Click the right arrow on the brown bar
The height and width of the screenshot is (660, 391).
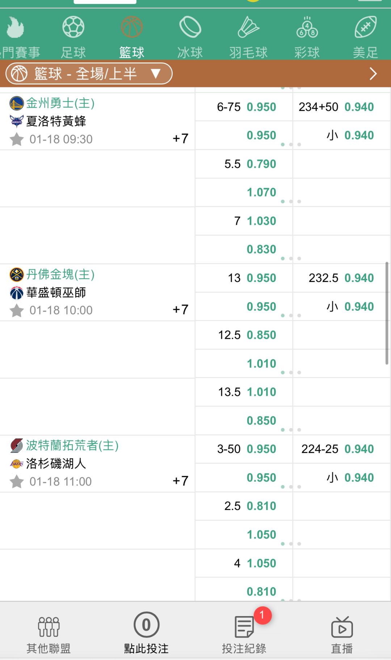(373, 74)
